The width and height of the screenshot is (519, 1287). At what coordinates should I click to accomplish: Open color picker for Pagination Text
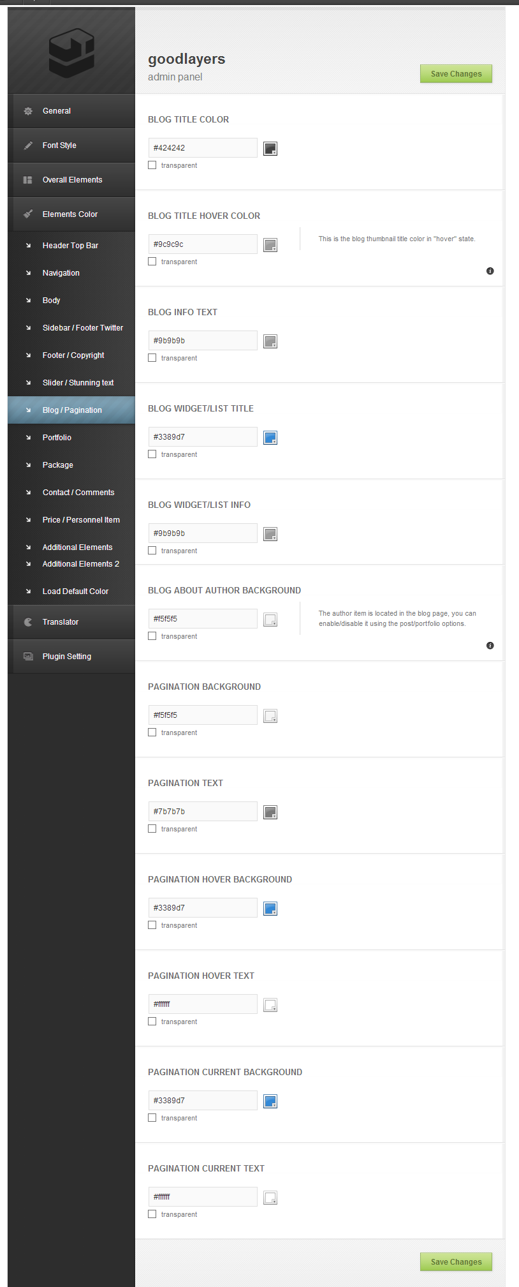(x=270, y=812)
